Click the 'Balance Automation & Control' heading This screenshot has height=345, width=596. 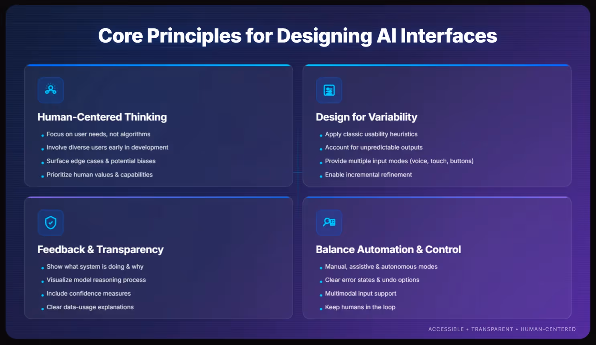(x=388, y=249)
